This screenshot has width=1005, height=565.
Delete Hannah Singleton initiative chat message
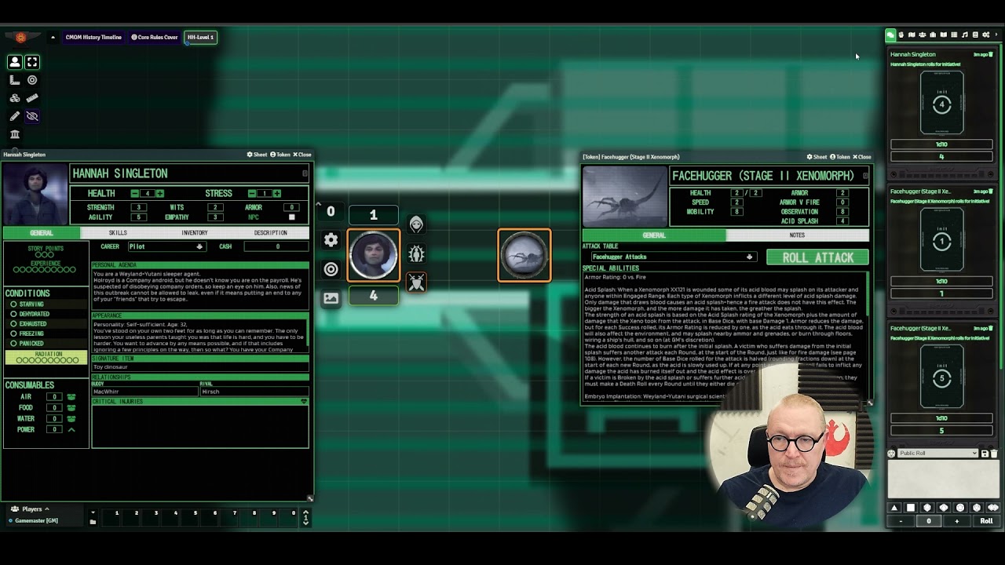(x=991, y=55)
